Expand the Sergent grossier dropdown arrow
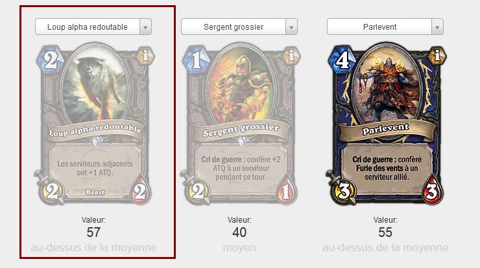 (x=291, y=27)
